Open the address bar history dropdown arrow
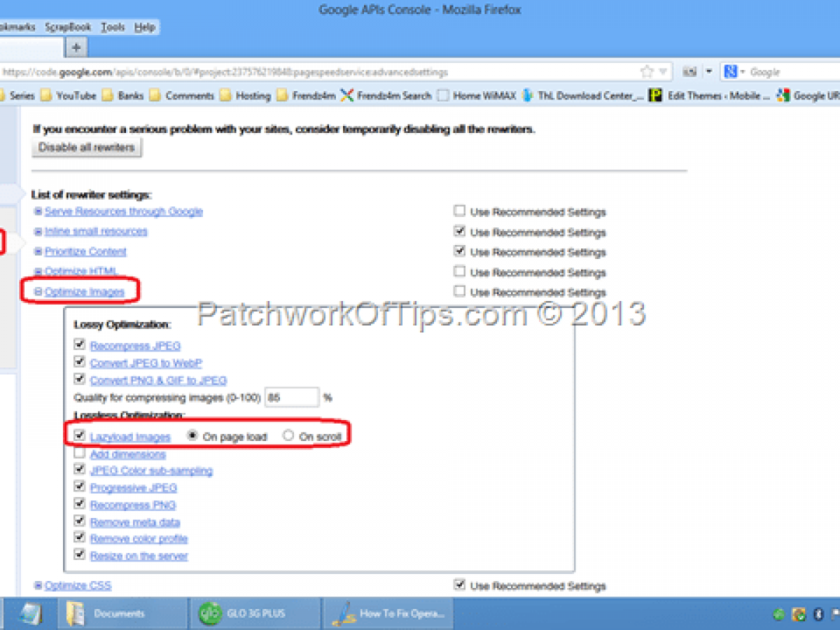Screen dimensions: 840x630 pyautogui.click(x=663, y=71)
